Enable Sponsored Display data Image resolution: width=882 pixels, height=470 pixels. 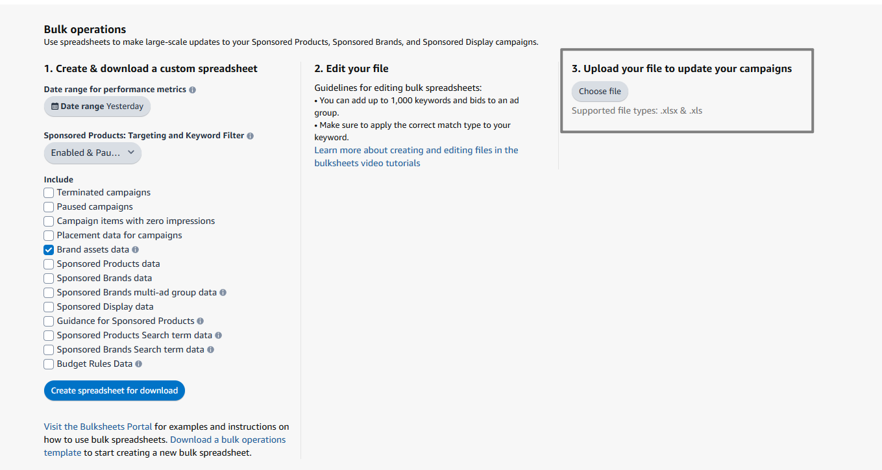[x=49, y=306]
